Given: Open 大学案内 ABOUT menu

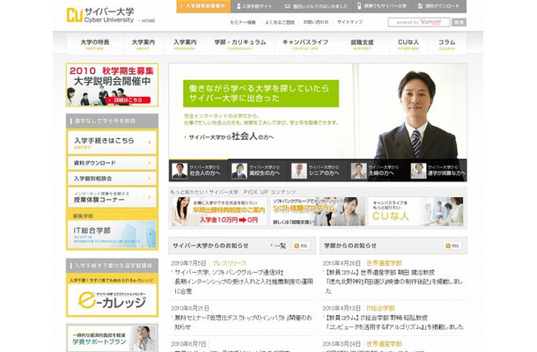Looking at the screenshot, I should coord(143,44).
